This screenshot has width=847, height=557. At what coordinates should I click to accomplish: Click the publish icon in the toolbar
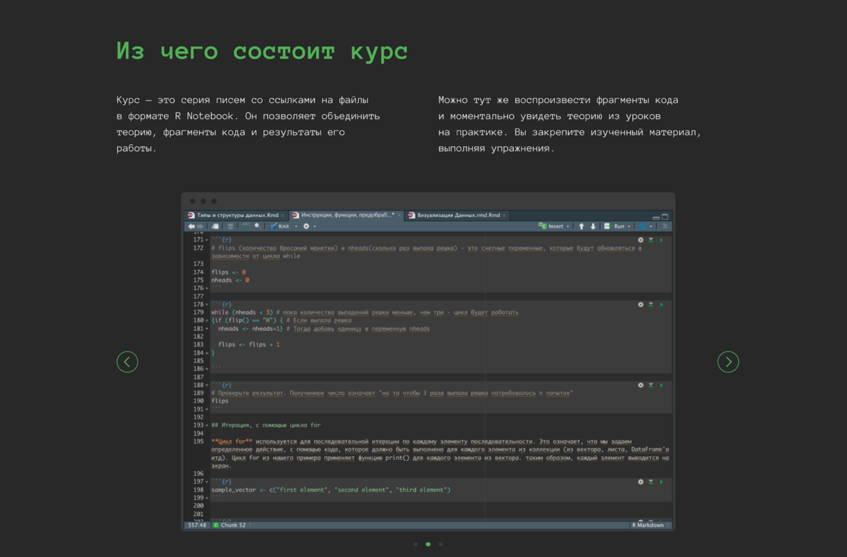pos(643,226)
